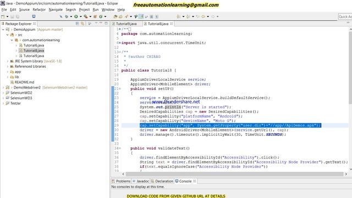Minimize the Package Explorer panel
This screenshot has width=352, height=198.
101,23
